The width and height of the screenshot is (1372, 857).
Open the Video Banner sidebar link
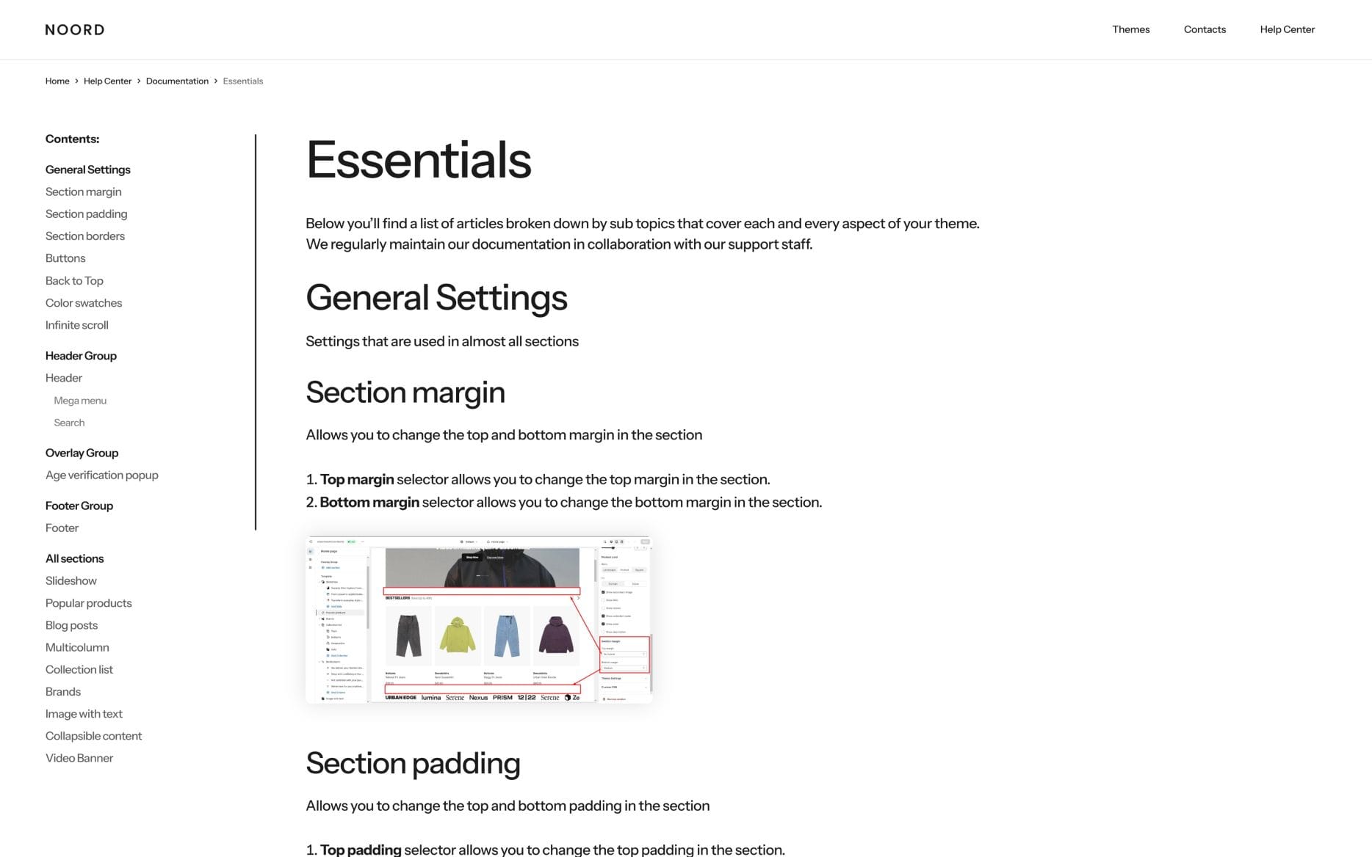click(x=79, y=758)
